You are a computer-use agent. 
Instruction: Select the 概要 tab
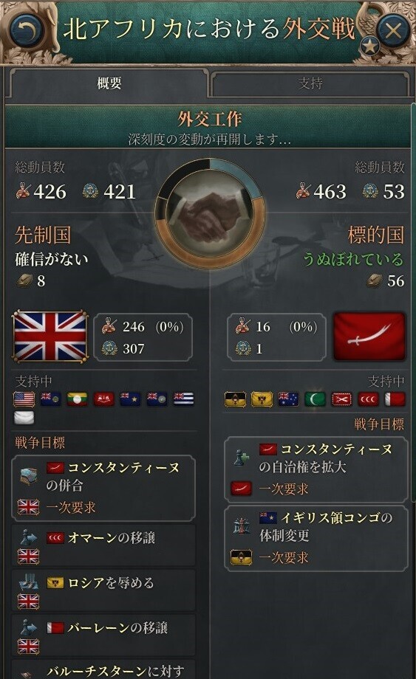(x=109, y=83)
